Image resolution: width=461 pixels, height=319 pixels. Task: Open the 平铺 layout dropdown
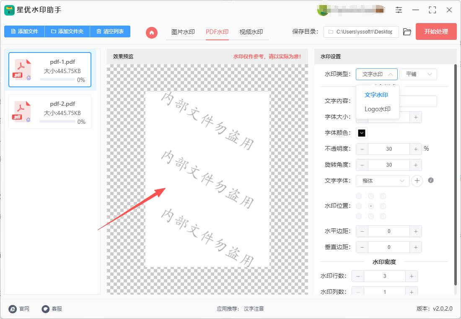(418, 74)
